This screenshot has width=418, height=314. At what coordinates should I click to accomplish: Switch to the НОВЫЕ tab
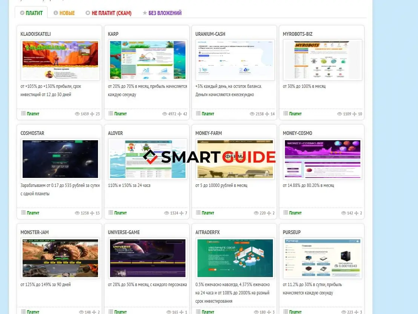pos(64,13)
